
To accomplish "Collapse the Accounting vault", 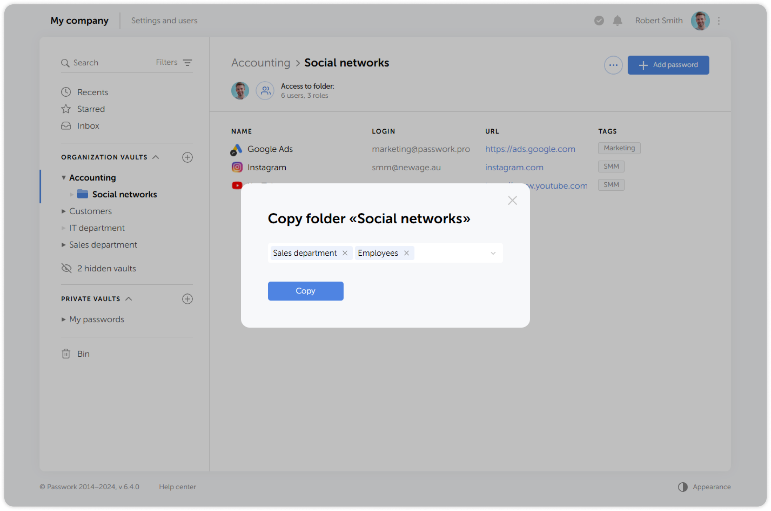I will 64,178.
